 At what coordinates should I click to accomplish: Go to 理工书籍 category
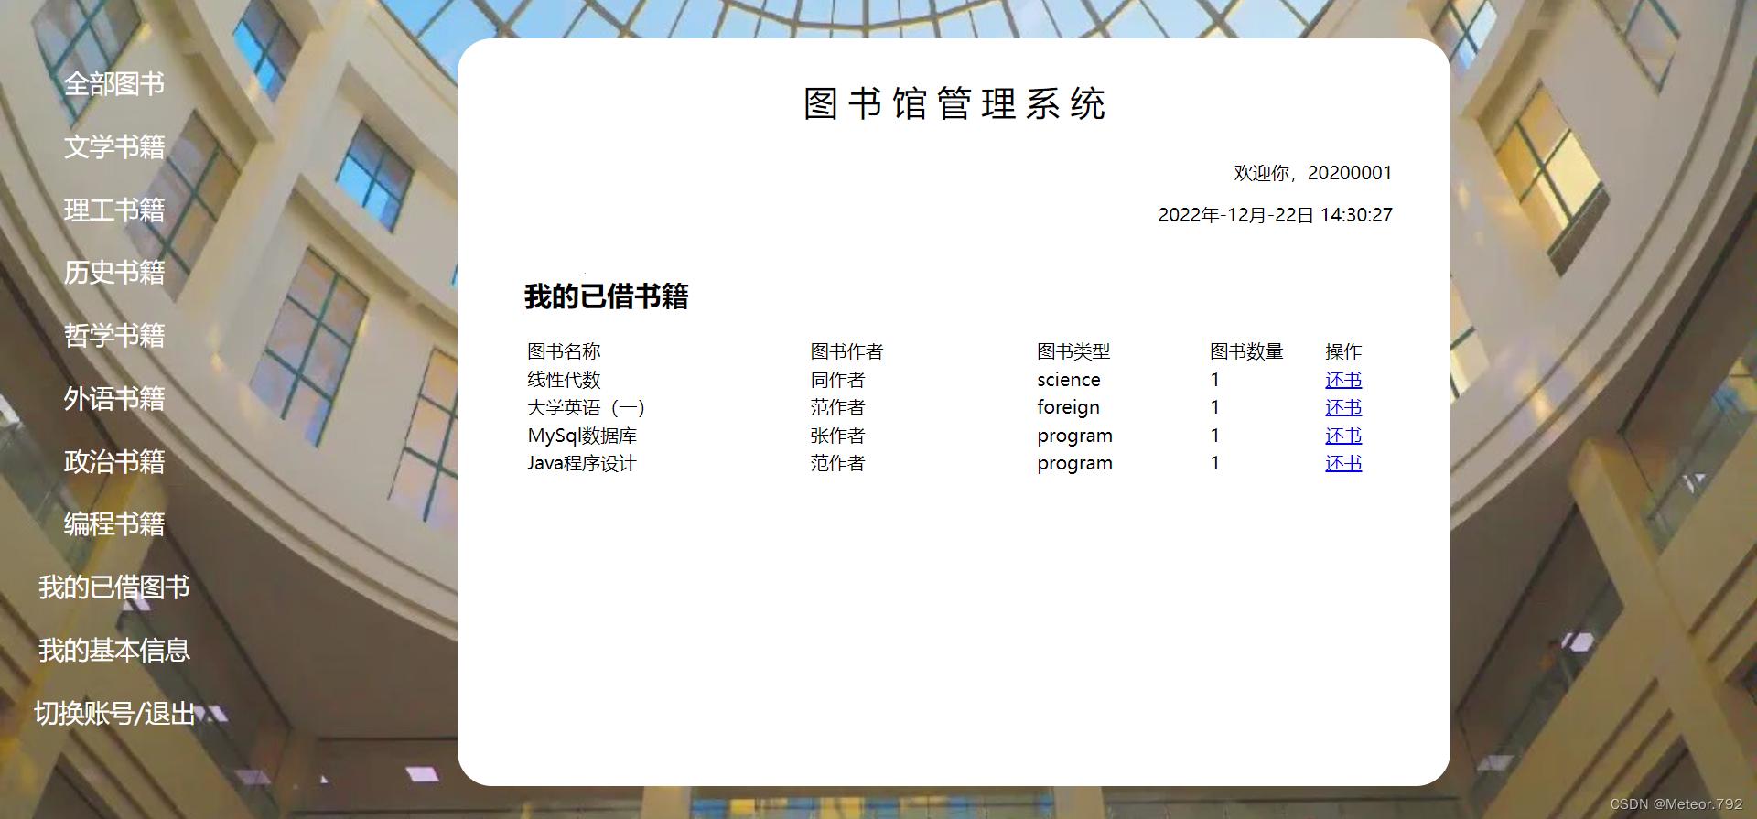pyautogui.click(x=114, y=210)
